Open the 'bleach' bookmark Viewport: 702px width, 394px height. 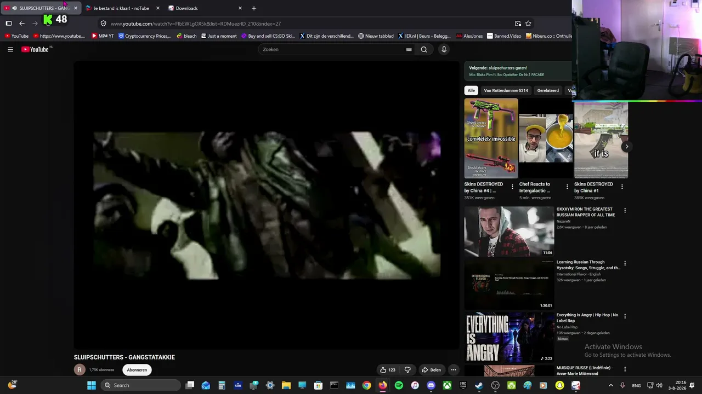coord(186,36)
